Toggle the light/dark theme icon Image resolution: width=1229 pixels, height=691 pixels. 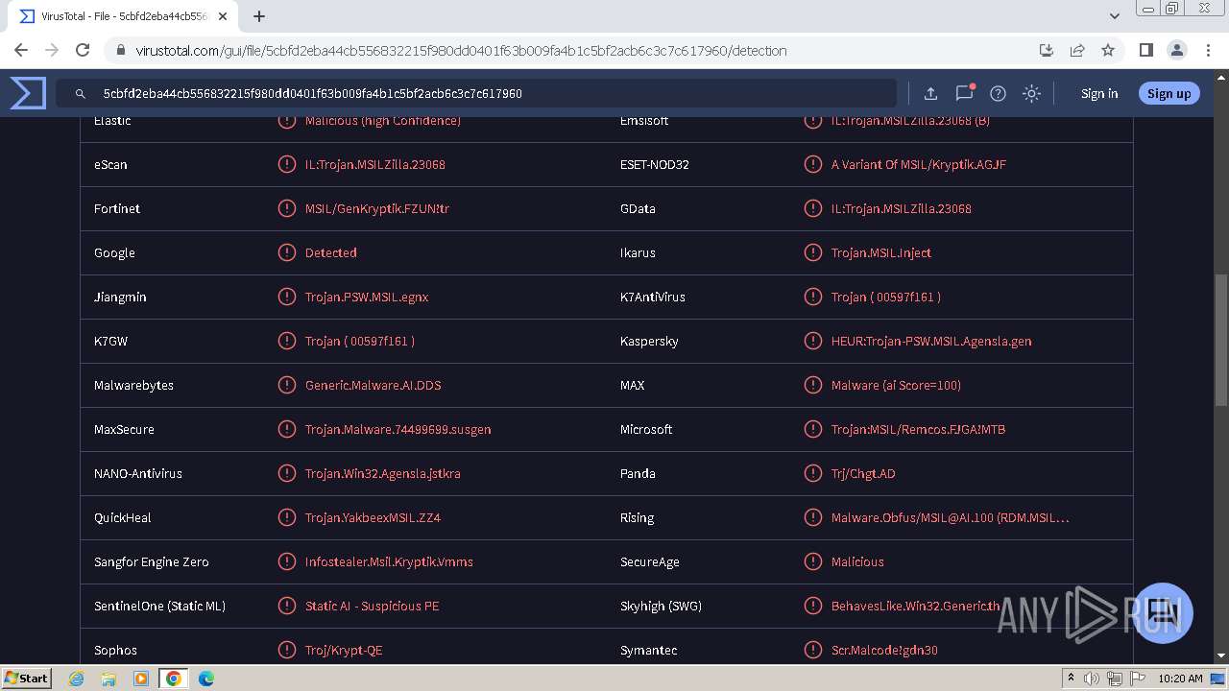[x=1031, y=93]
